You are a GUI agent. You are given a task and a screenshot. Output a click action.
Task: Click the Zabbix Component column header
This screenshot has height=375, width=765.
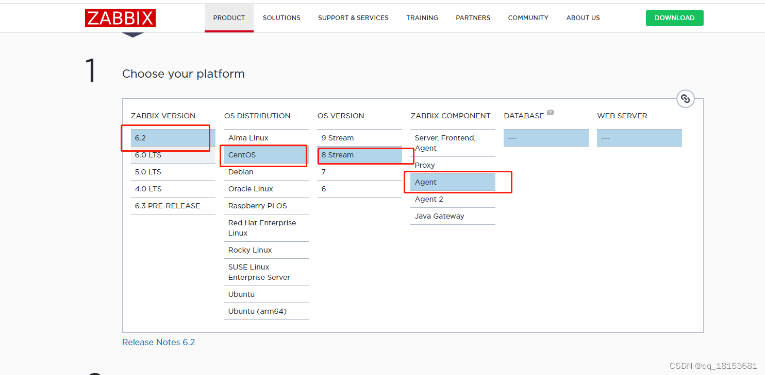click(451, 116)
